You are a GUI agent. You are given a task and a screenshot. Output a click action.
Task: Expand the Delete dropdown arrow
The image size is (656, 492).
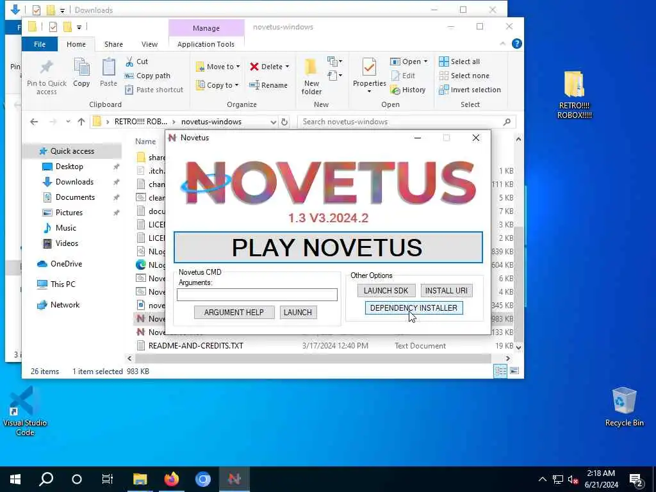(x=287, y=67)
